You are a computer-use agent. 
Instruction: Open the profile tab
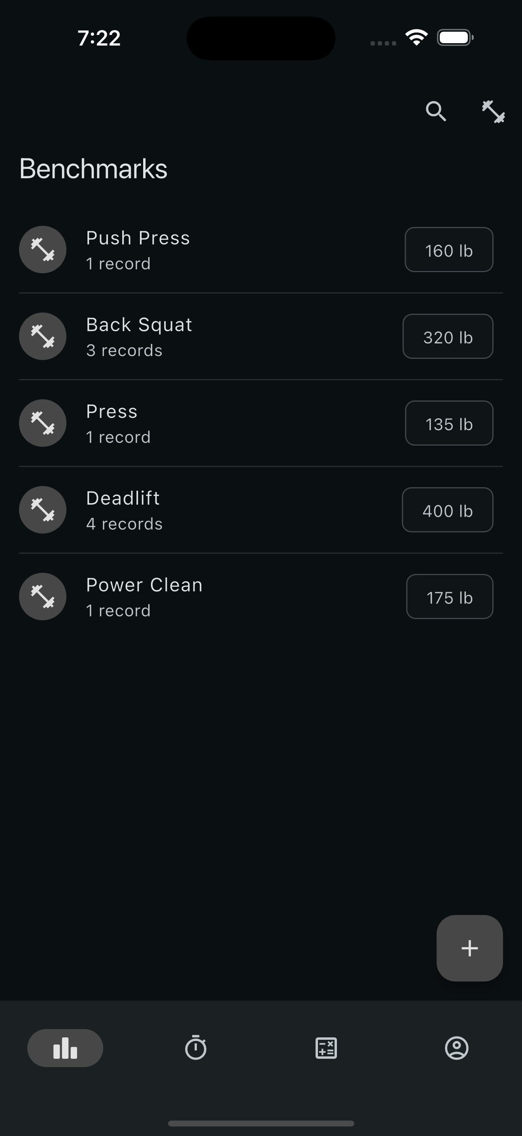[x=456, y=1048]
